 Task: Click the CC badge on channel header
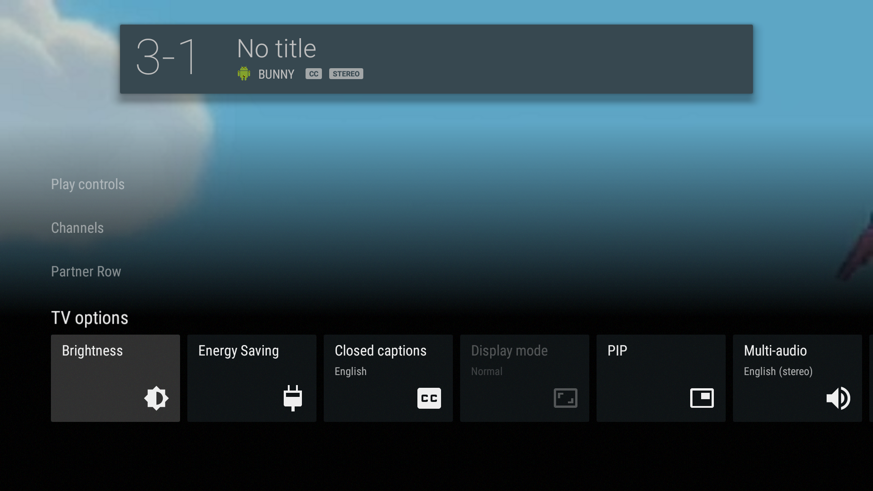click(312, 73)
